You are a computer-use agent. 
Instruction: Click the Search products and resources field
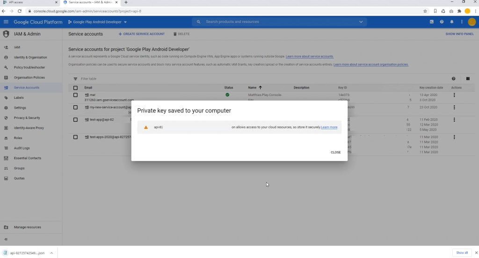[x=280, y=22]
